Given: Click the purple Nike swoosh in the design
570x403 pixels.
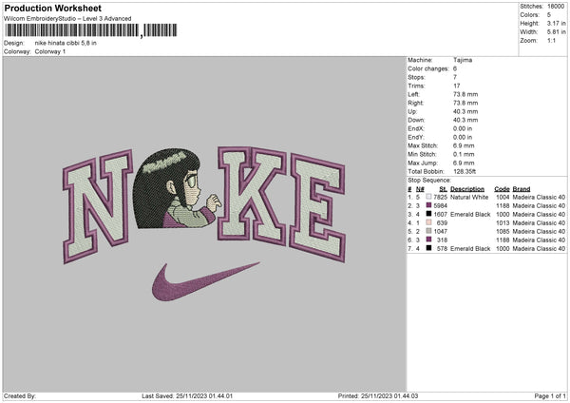Looking at the screenshot, I should pos(205,282).
